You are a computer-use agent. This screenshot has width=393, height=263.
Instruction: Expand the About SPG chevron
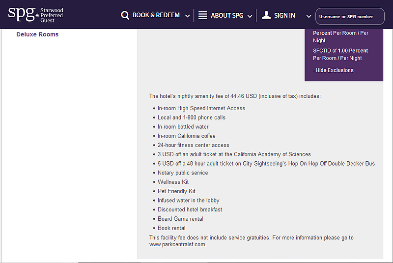click(x=250, y=16)
